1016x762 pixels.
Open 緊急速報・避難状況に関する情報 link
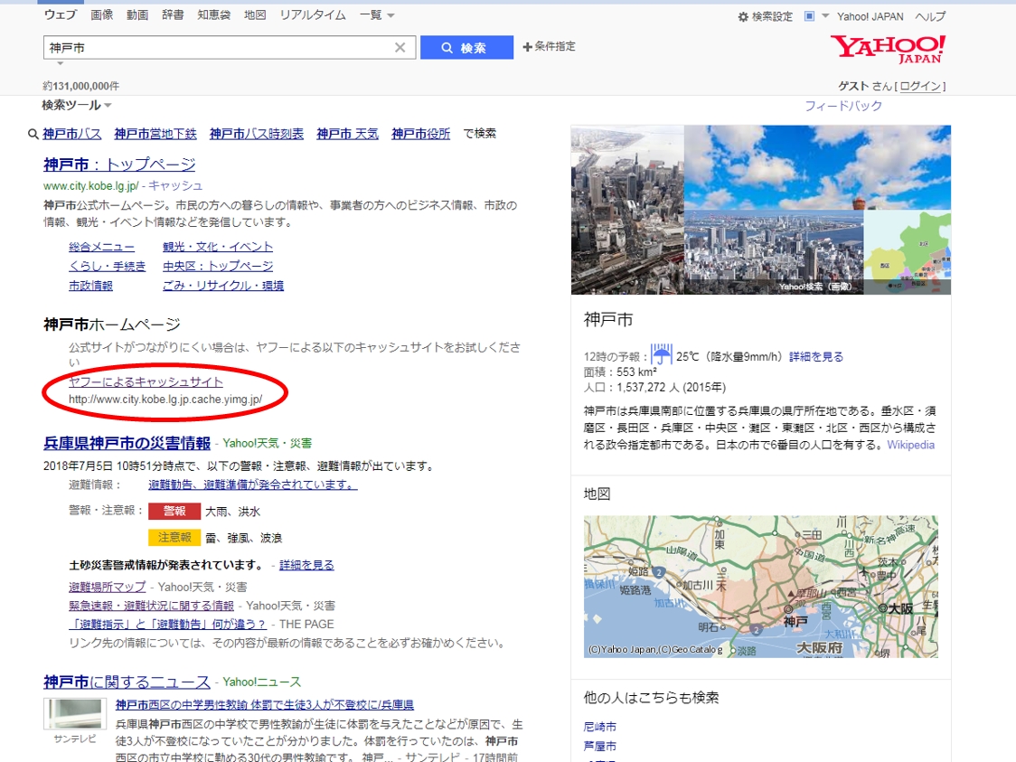151,606
